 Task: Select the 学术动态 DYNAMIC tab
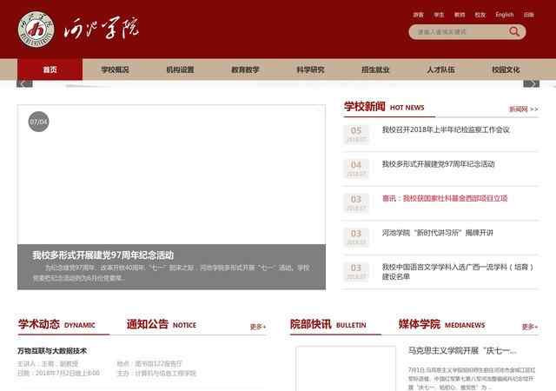tap(56, 324)
